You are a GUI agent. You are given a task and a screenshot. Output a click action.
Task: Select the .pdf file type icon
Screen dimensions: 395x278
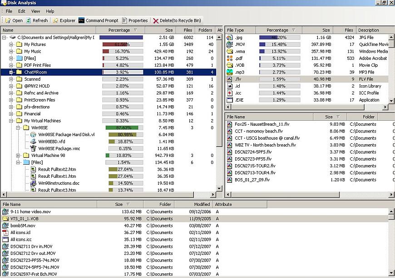coord(230,58)
